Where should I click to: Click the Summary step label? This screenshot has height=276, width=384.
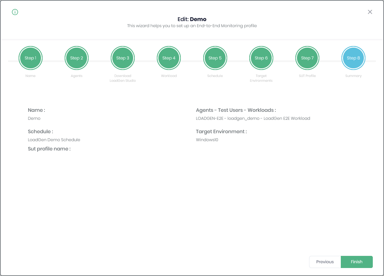(353, 76)
